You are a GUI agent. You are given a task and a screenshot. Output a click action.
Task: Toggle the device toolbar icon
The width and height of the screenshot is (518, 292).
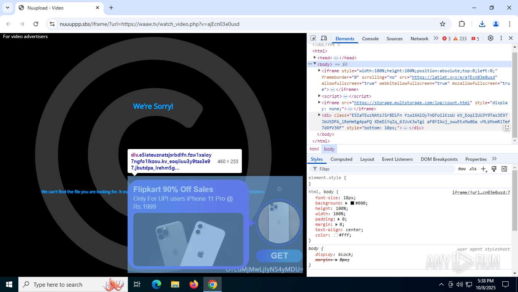pyautogui.click(x=324, y=38)
